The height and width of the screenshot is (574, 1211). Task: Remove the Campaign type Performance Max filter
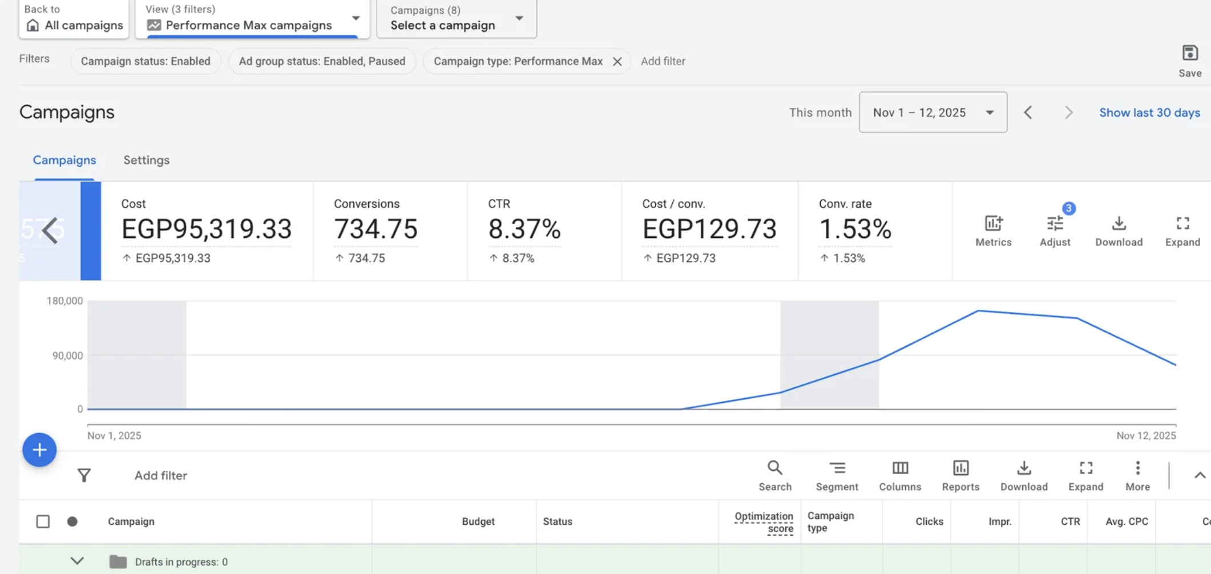tap(617, 62)
